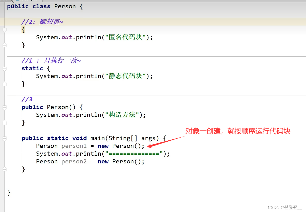Click fold end marker of main method

click(x=5, y=169)
